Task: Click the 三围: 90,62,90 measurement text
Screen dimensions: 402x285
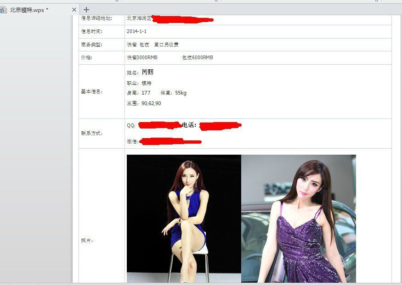Action: coord(143,104)
